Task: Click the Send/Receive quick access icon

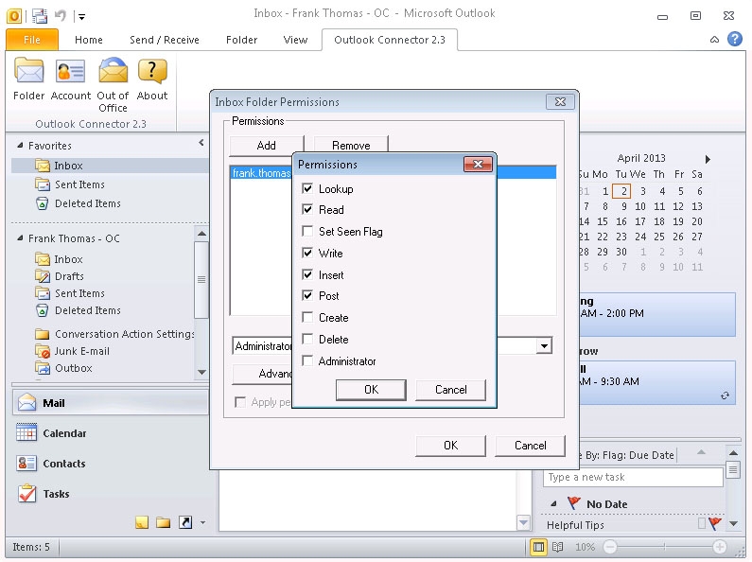Action: coord(40,16)
